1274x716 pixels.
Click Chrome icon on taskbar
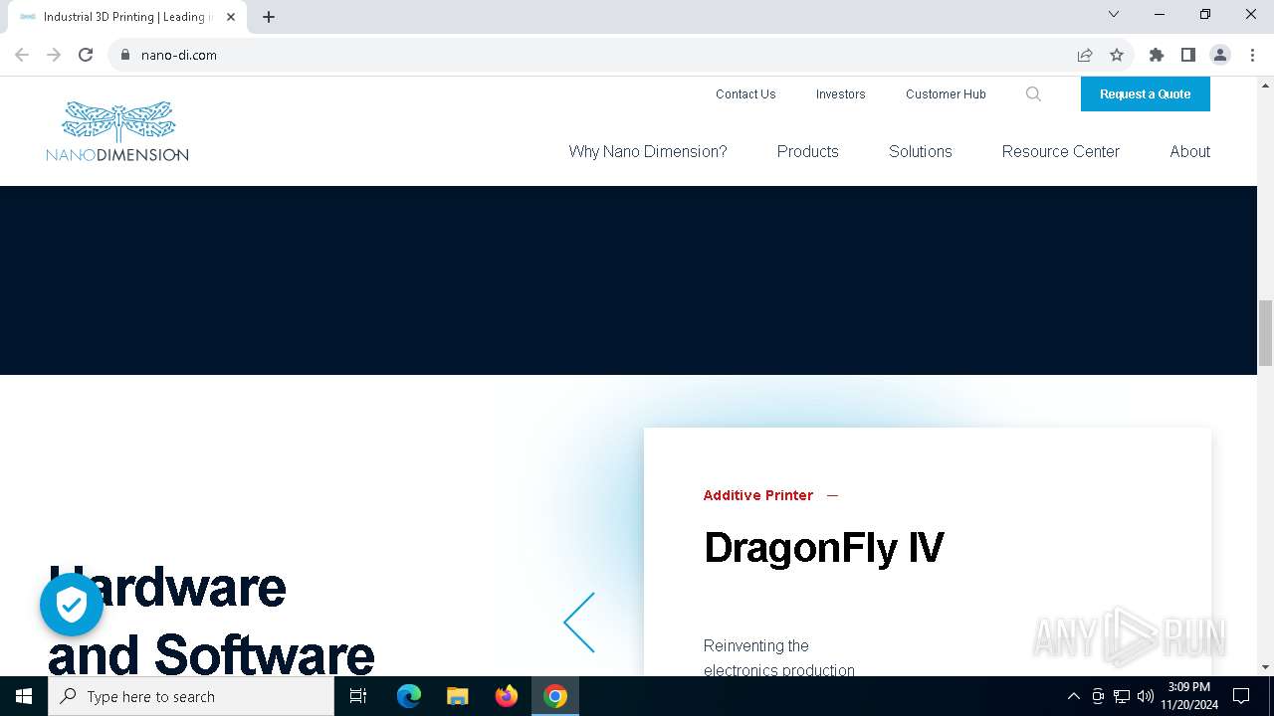tap(555, 696)
